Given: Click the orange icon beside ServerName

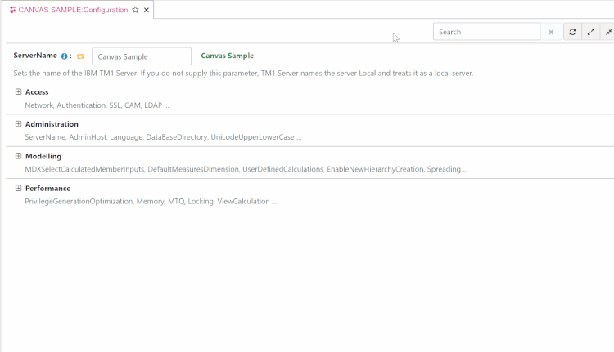Looking at the screenshot, I should tap(80, 56).
